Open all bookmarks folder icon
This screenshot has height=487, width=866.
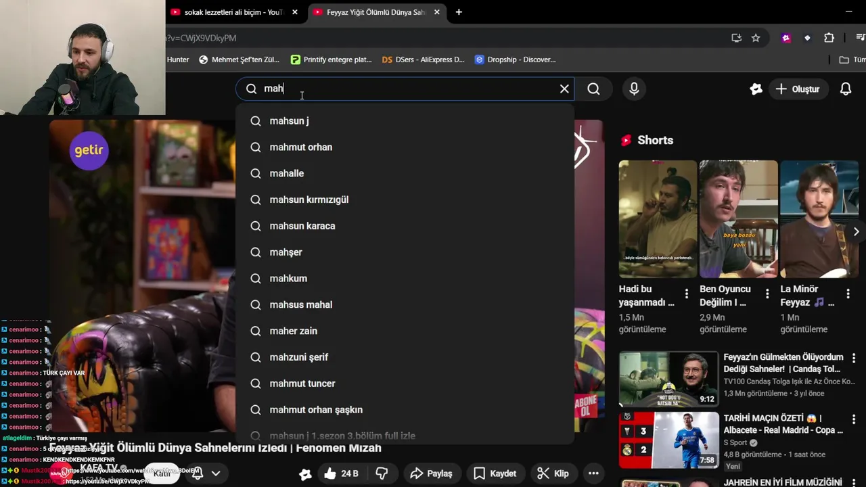coord(844,60)
